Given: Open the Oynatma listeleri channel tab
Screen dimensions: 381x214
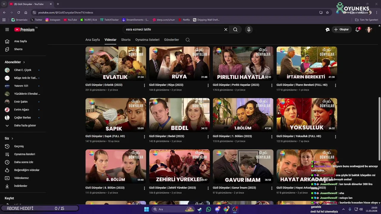Looking at the screenshot, I should tap(147, 40).
